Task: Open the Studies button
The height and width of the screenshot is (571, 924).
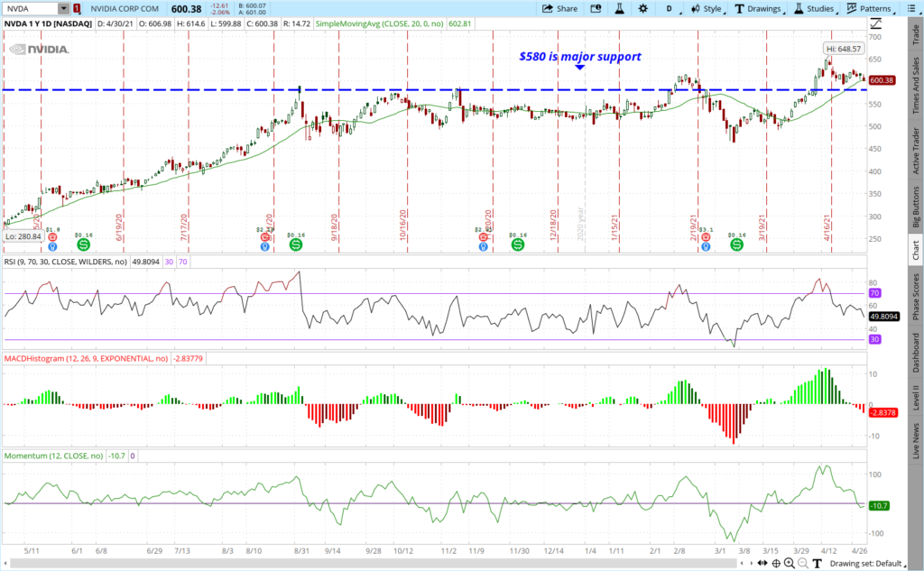Action: coord(815,8)
